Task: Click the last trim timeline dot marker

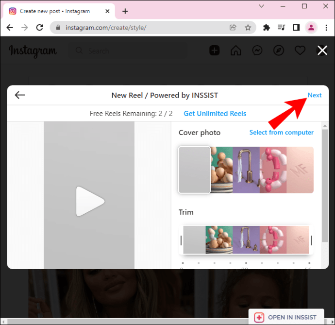Action: (309, 263)
